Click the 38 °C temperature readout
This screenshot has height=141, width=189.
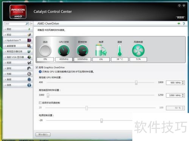pos(120,59)
